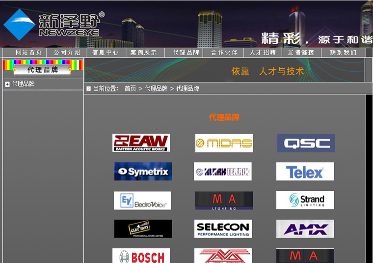The height and width of the screenshot is (263, 373).
Task: Select the Klark Teknik brand logo
Action: coord(223,171)
